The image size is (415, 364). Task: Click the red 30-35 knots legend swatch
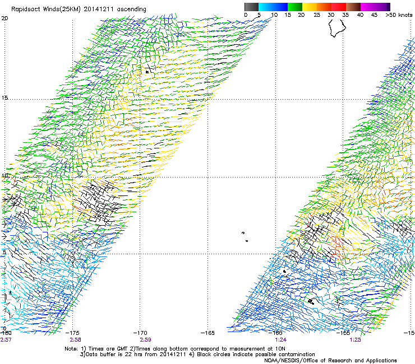point(339,7)
